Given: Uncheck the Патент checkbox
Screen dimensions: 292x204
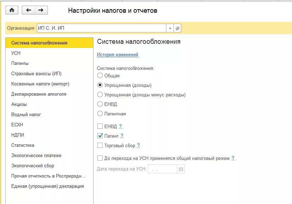Looking at the screenshot, I should coord(100,136).
